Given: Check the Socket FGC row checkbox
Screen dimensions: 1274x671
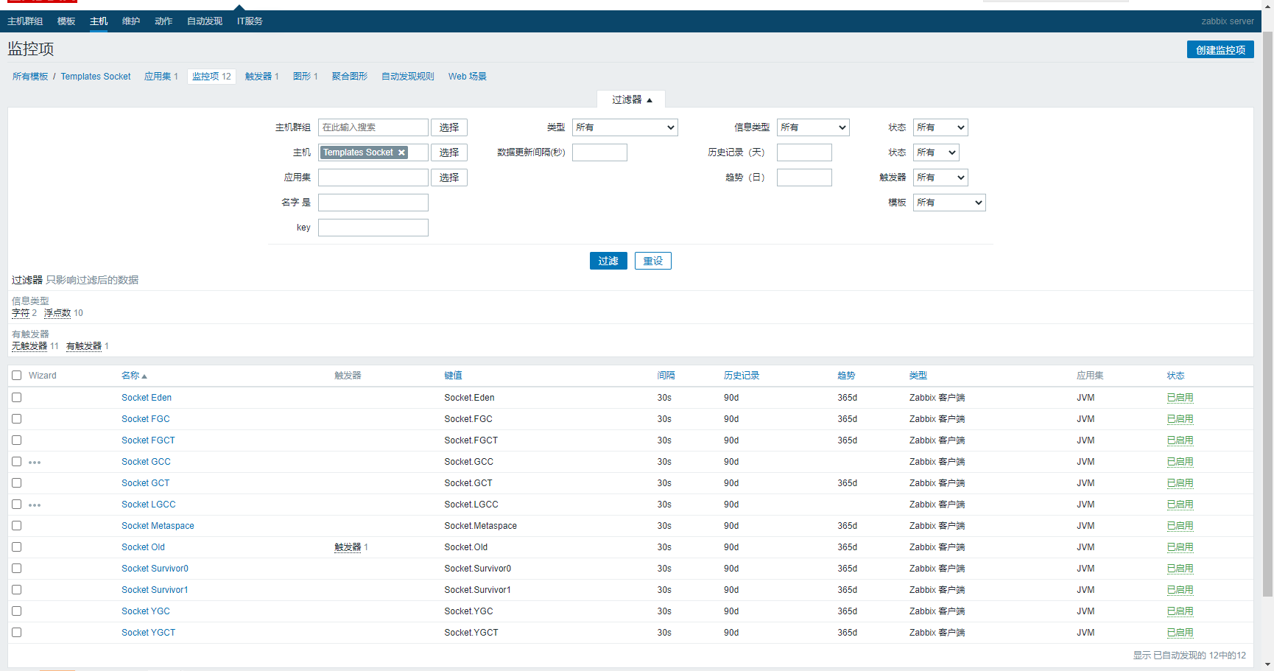Looking at the screenshot, I should 17,419.
